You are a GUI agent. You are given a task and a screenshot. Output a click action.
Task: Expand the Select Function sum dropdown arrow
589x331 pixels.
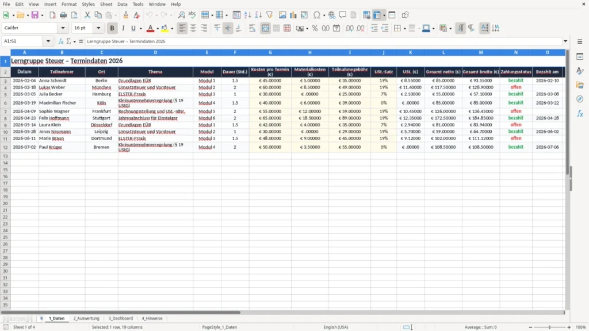(x=74, y=41)
